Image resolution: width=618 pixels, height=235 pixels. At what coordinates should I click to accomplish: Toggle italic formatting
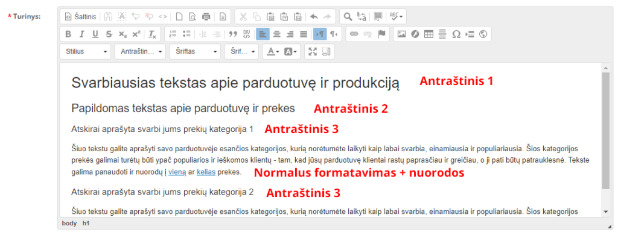[81, 34]
